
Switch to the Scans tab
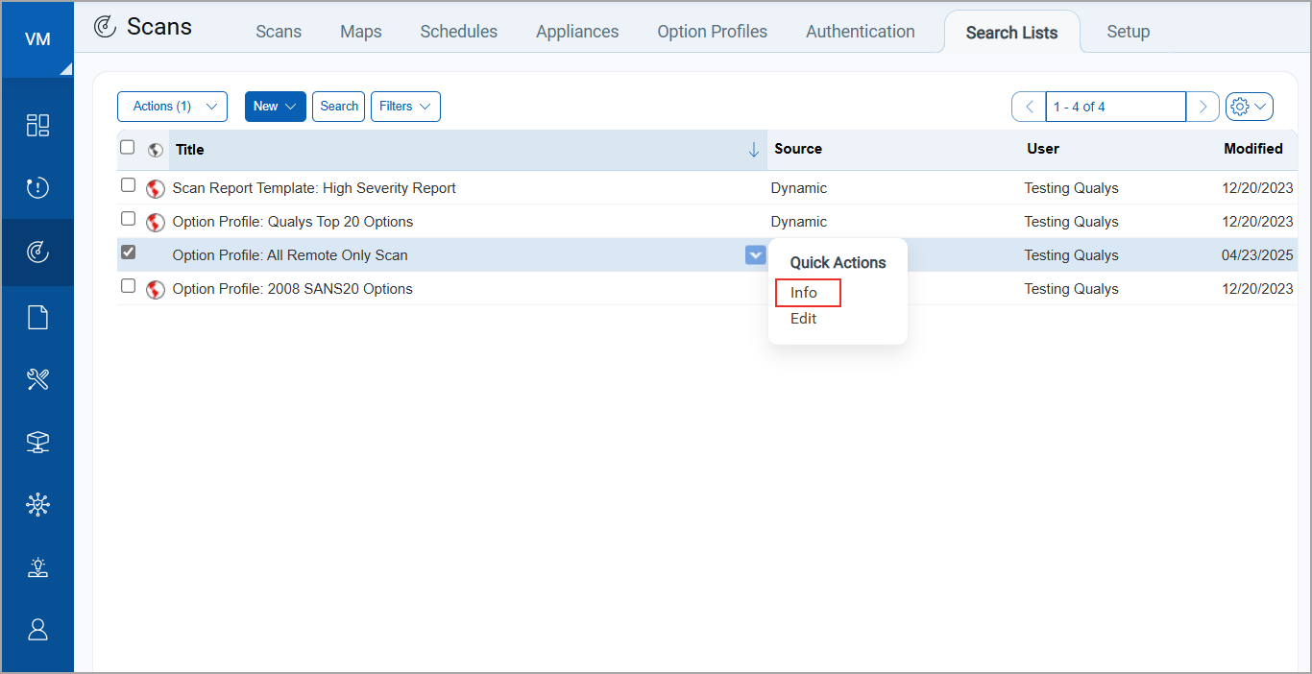[279, 32]
